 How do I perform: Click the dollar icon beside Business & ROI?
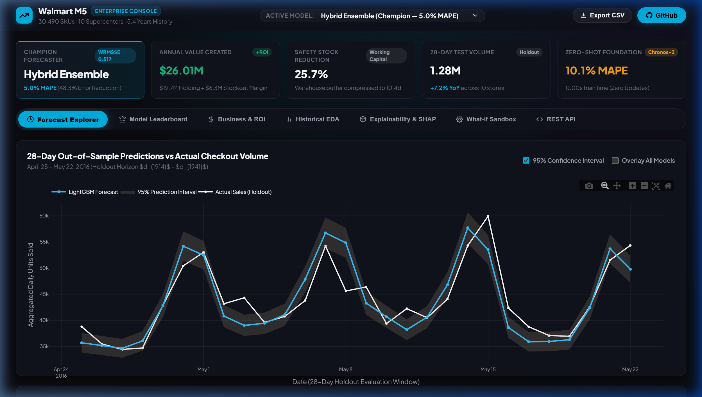(211, 119)
